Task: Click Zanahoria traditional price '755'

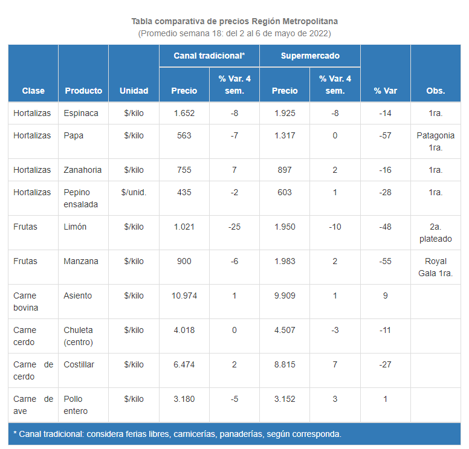Action: tap(184, 170)
